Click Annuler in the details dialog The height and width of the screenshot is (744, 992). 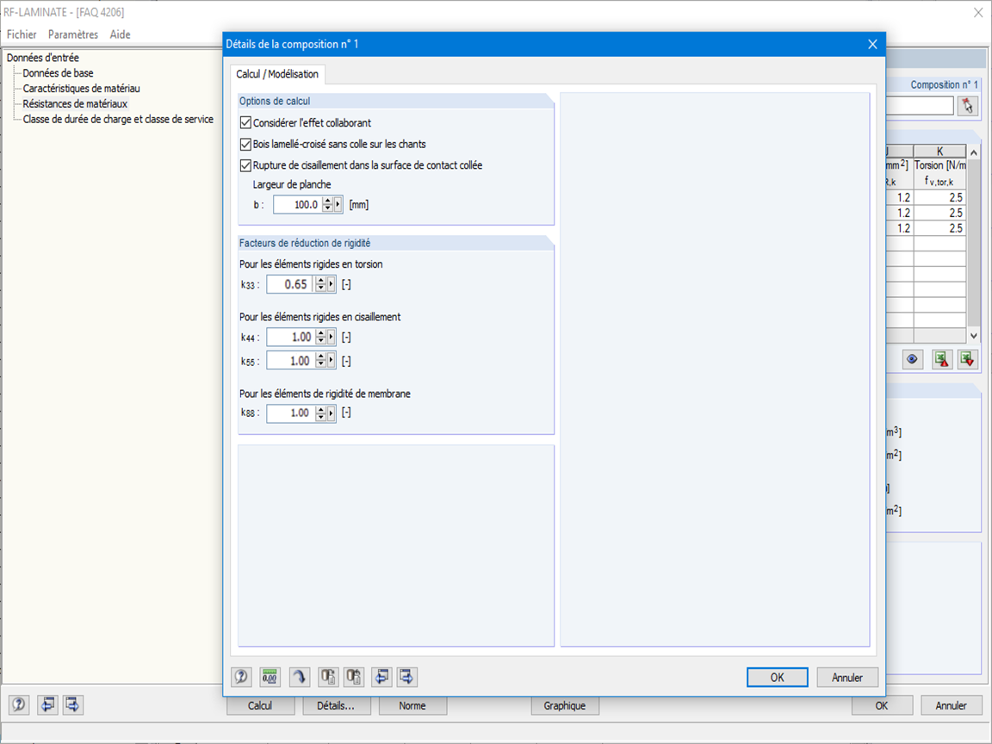coord(847,677)
